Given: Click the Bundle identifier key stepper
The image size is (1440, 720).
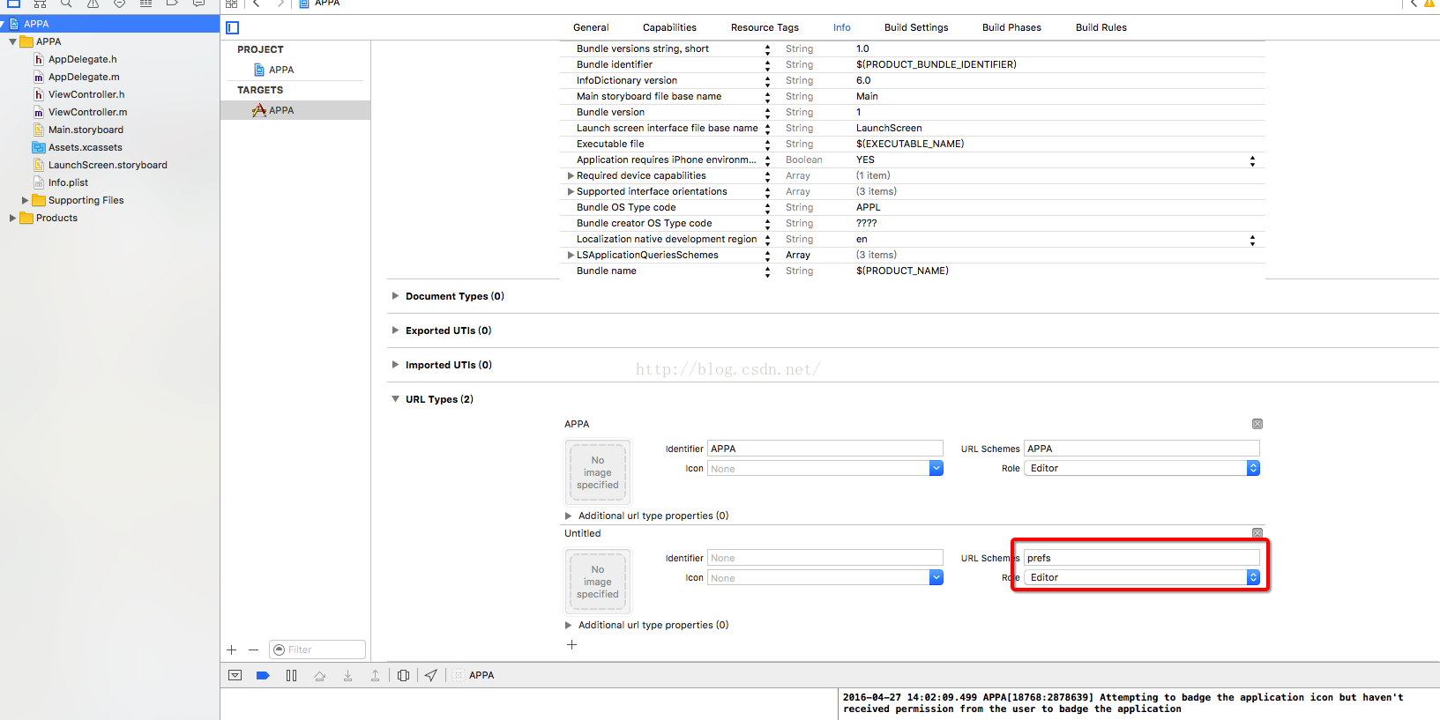Looking at the screenshot, I should pyautogui.click(x=767, y=65).
